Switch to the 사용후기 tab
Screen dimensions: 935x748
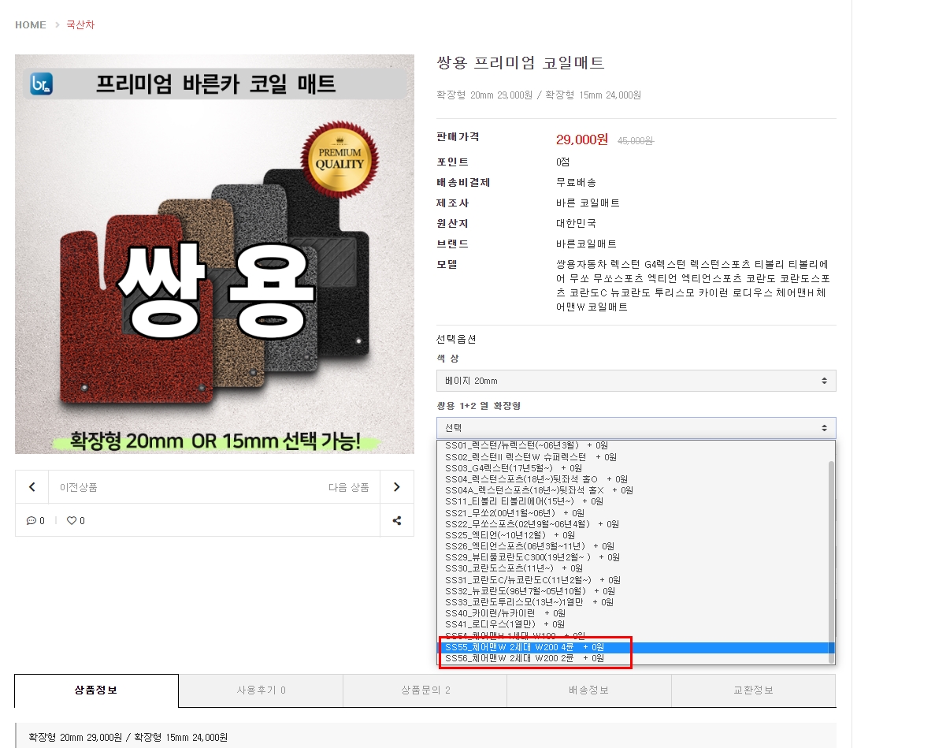coord(261,690)
